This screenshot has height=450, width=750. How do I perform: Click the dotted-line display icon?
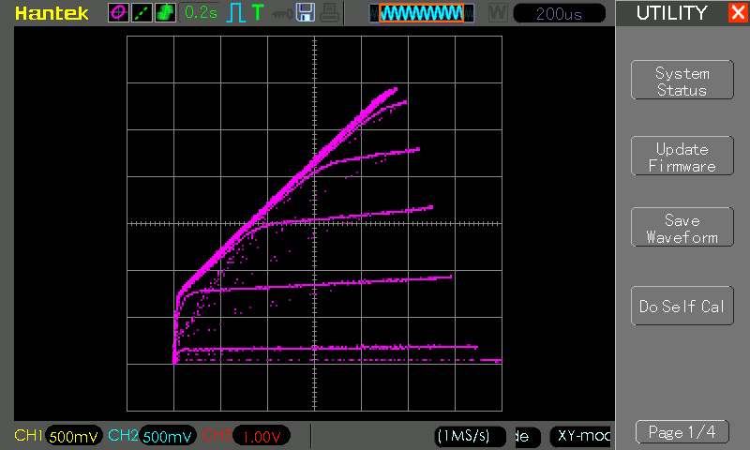pyautogui.click(x=142, y=13)
